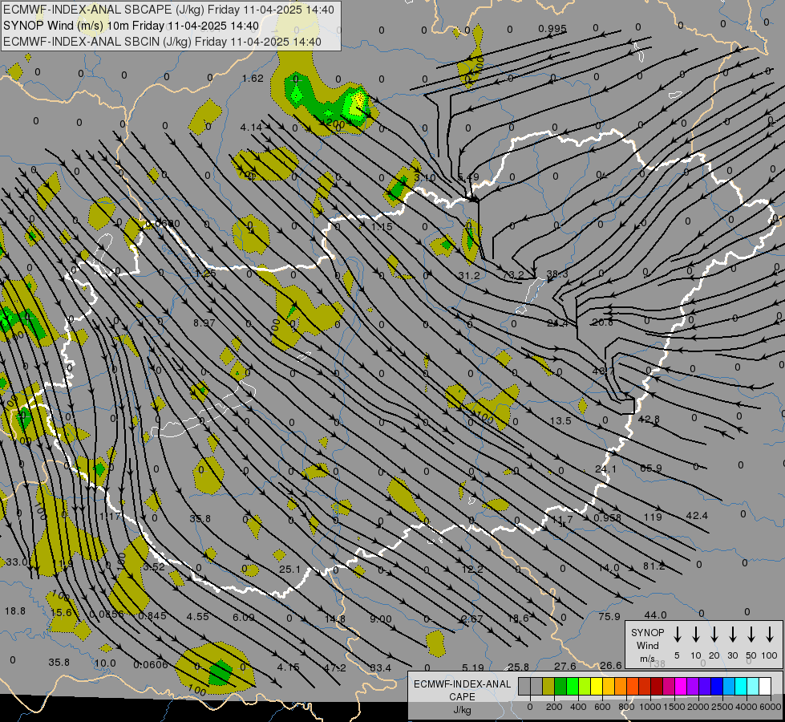Click the map value '31.2'
Screen dimensions: 785x722
[x=469, y=276]
